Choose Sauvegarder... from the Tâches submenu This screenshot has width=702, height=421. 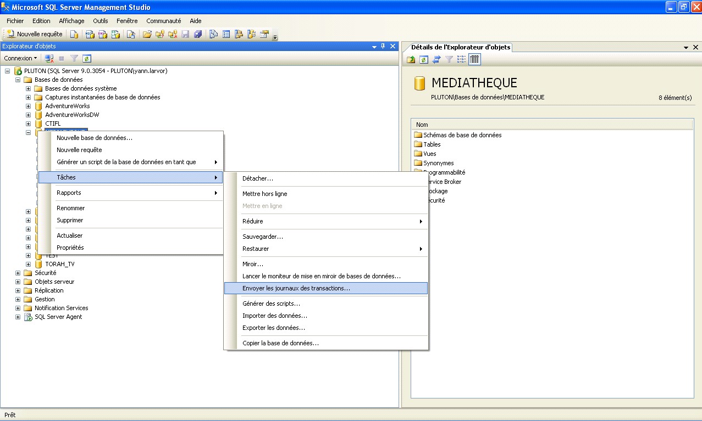[262, 237]
